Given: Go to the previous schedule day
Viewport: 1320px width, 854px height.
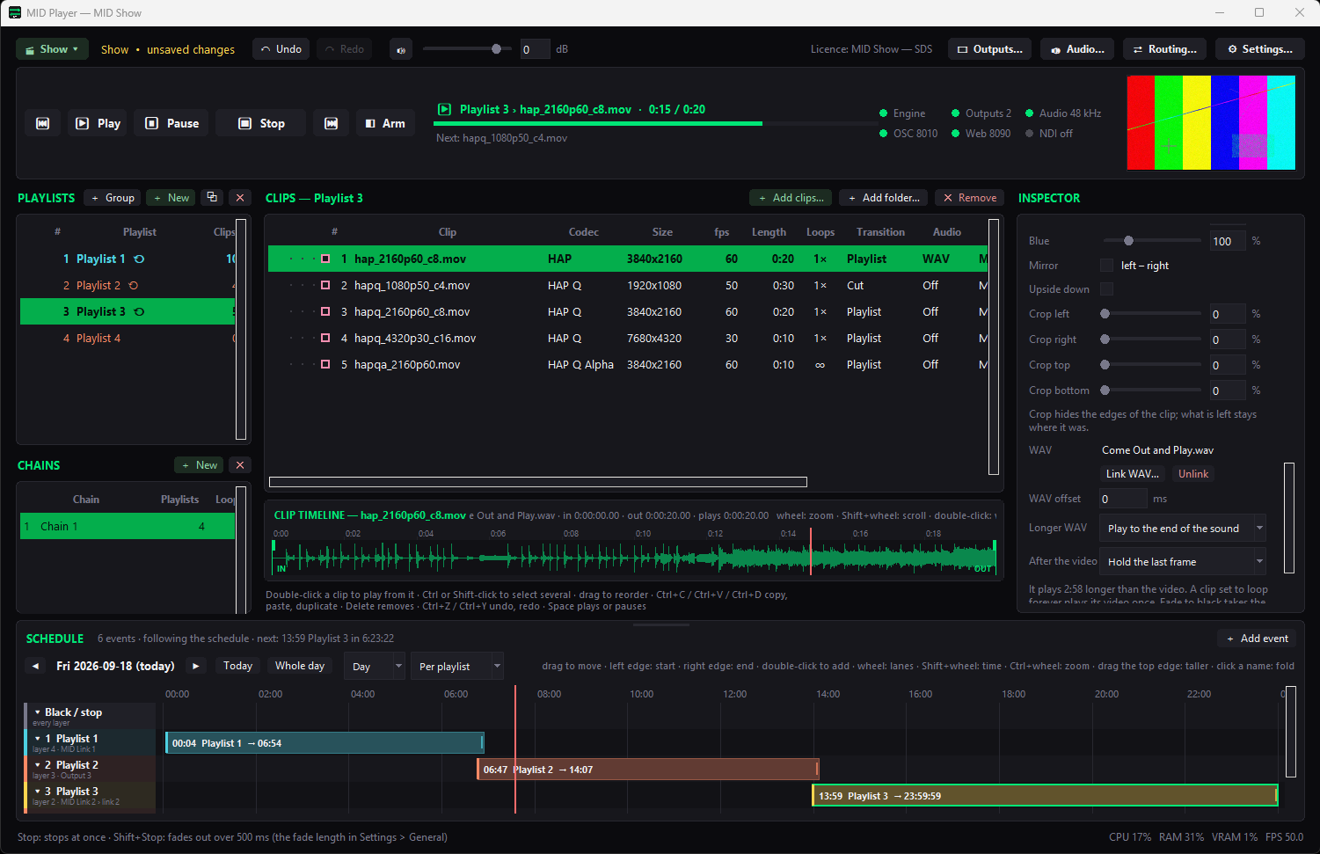Looking at the screenshot, I should pos(35,666).
